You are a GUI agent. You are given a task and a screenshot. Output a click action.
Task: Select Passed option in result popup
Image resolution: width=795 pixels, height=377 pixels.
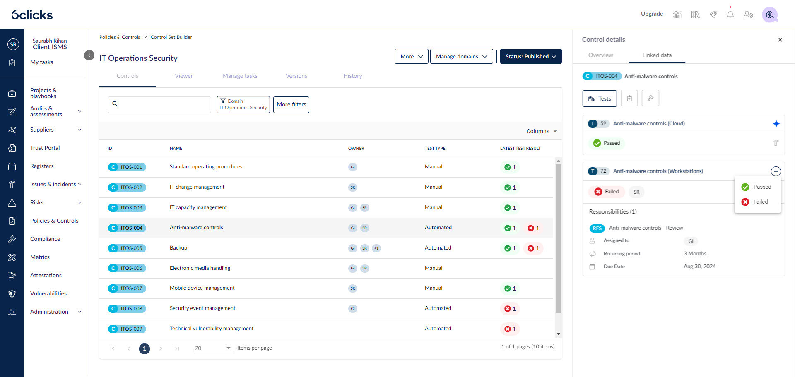756,187
